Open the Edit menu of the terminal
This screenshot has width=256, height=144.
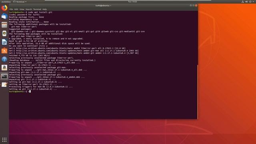(16, 9)
